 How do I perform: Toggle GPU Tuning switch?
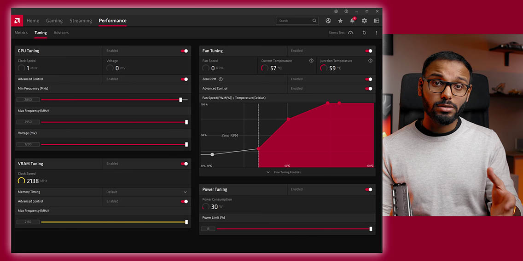[185, 51]
